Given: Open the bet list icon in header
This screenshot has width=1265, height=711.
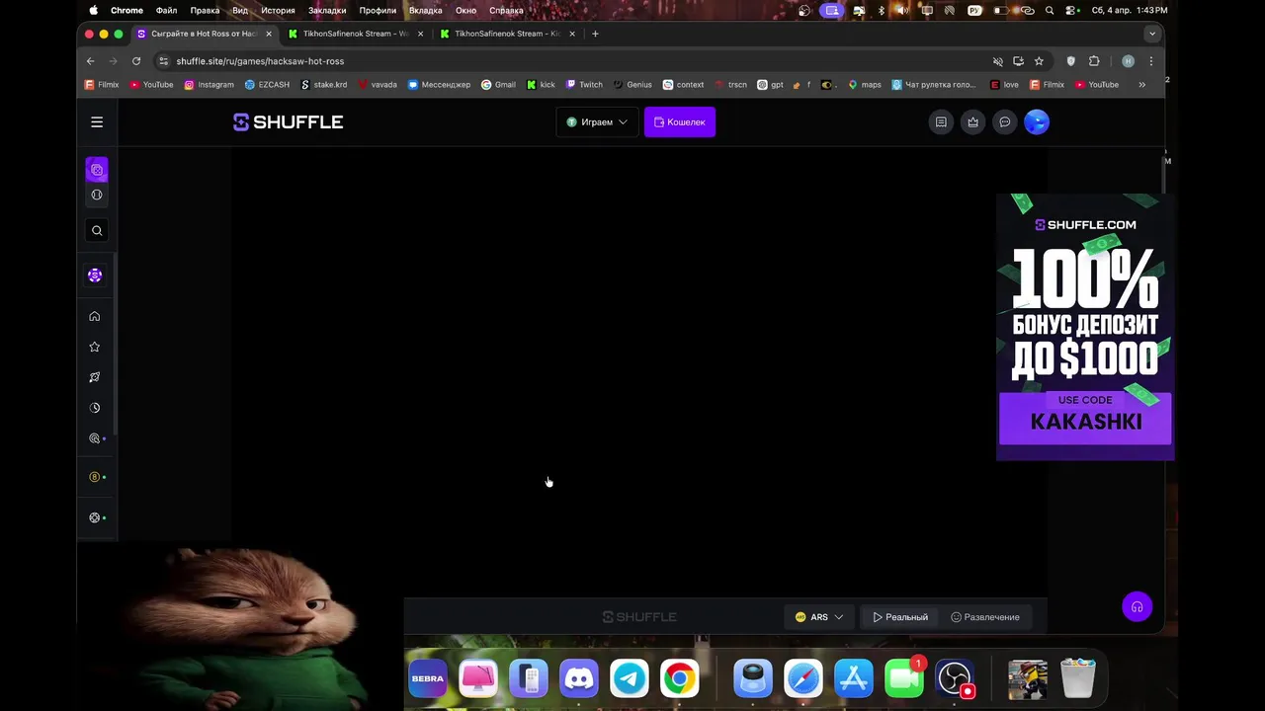Looking at the screenshot, I should [x=941, y=122].
